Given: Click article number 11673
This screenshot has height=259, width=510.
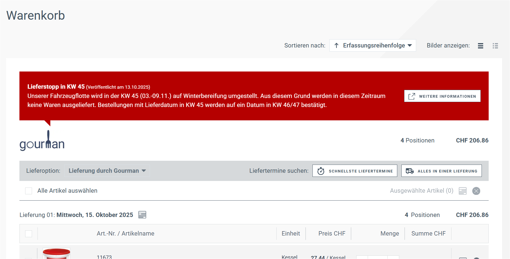Looking at the screenshot, I should pos(104,257).
